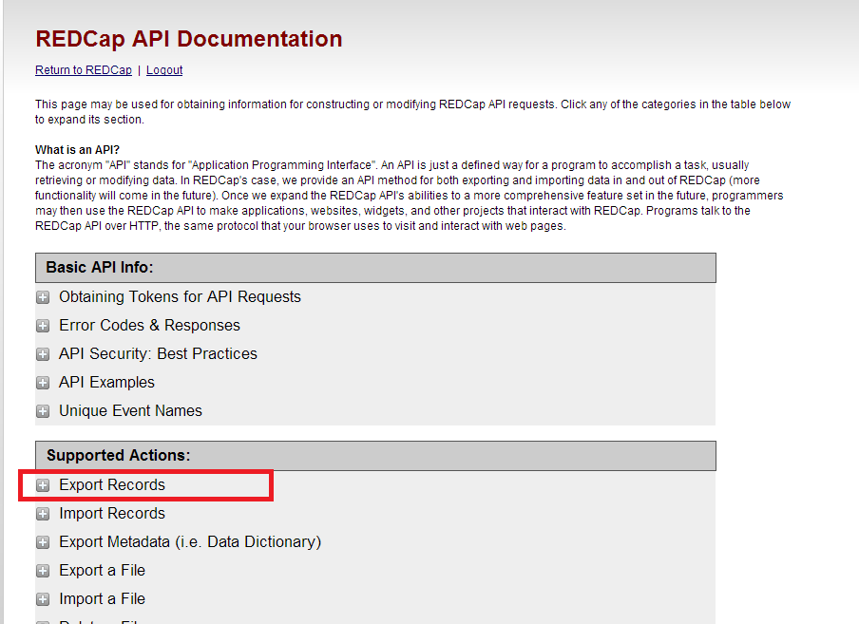Open Export Metadata (i.e. Data Dictionary)
This screenshot has height=624, width=859.
(x=190, y=542)
